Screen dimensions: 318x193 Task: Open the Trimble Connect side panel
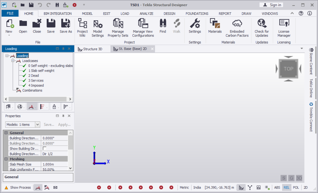coord(311,117)
